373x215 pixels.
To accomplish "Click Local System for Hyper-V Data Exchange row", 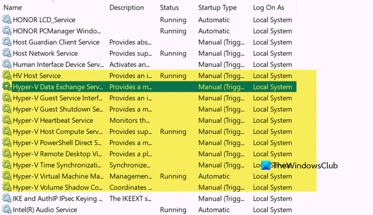I will tap(272, 87).
